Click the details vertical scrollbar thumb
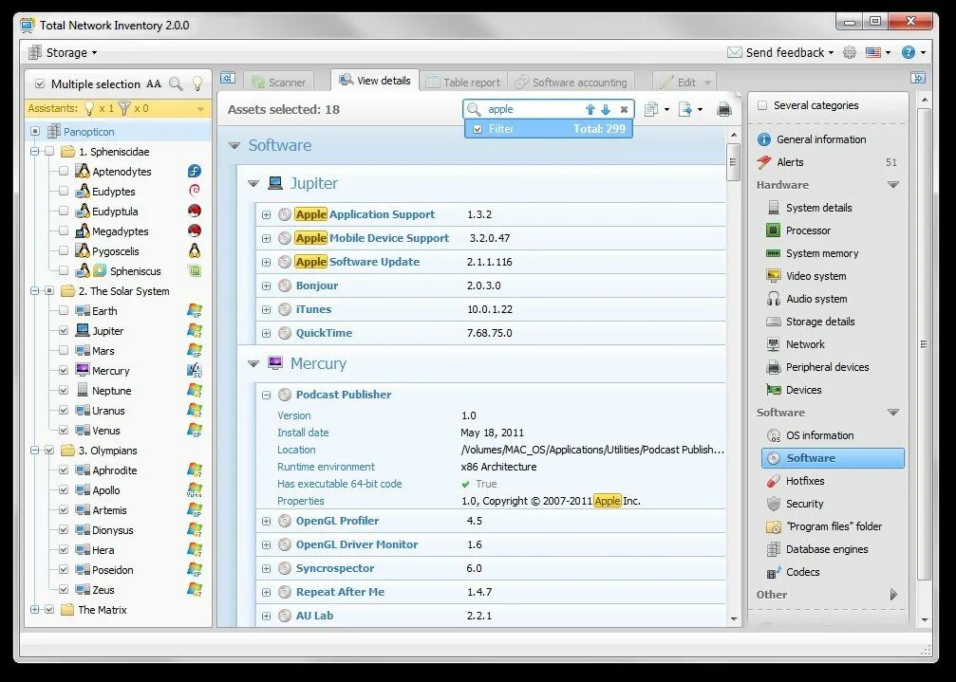This screenshot has height=682, width=956. 734,162
